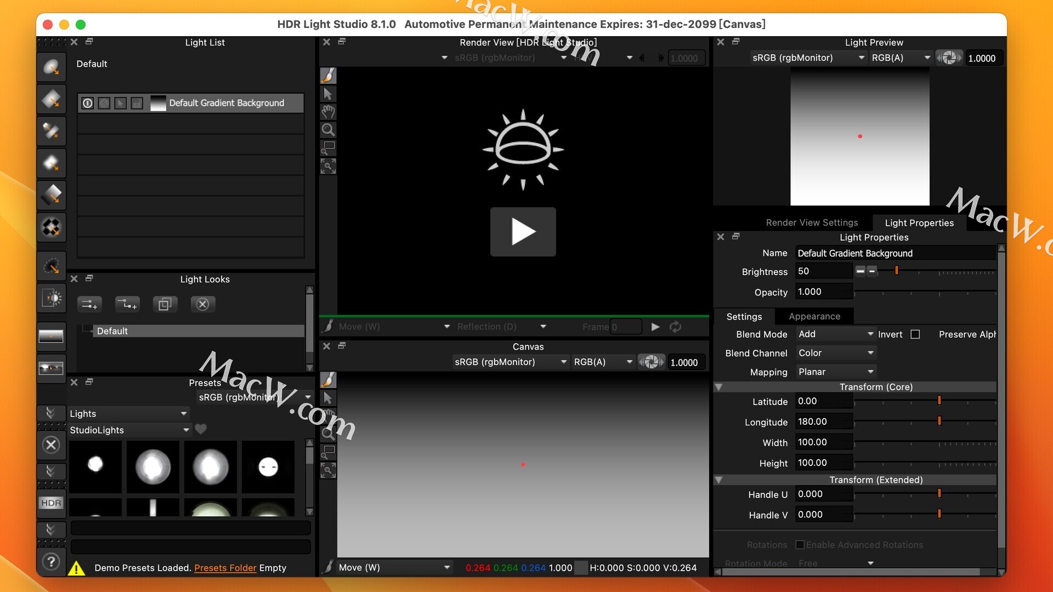This screenshot has height=592, width=1053.
Task: Select hand pan tool in Render View
Action: click(x=328, y=112)
